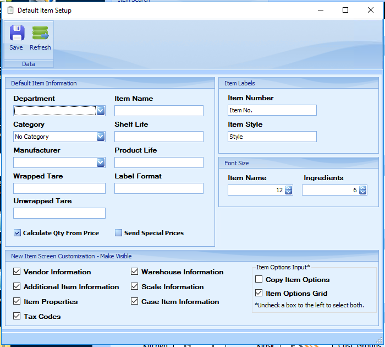Screen dimensions: 385x347
Task: Adjust the Ingredients font size spinner
Action: (x=363, y=190)
